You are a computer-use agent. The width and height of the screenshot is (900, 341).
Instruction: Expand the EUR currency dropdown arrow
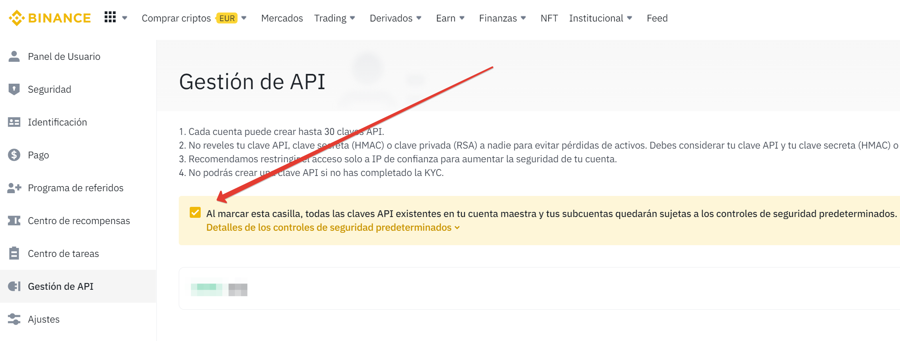[x=244, y=18]
